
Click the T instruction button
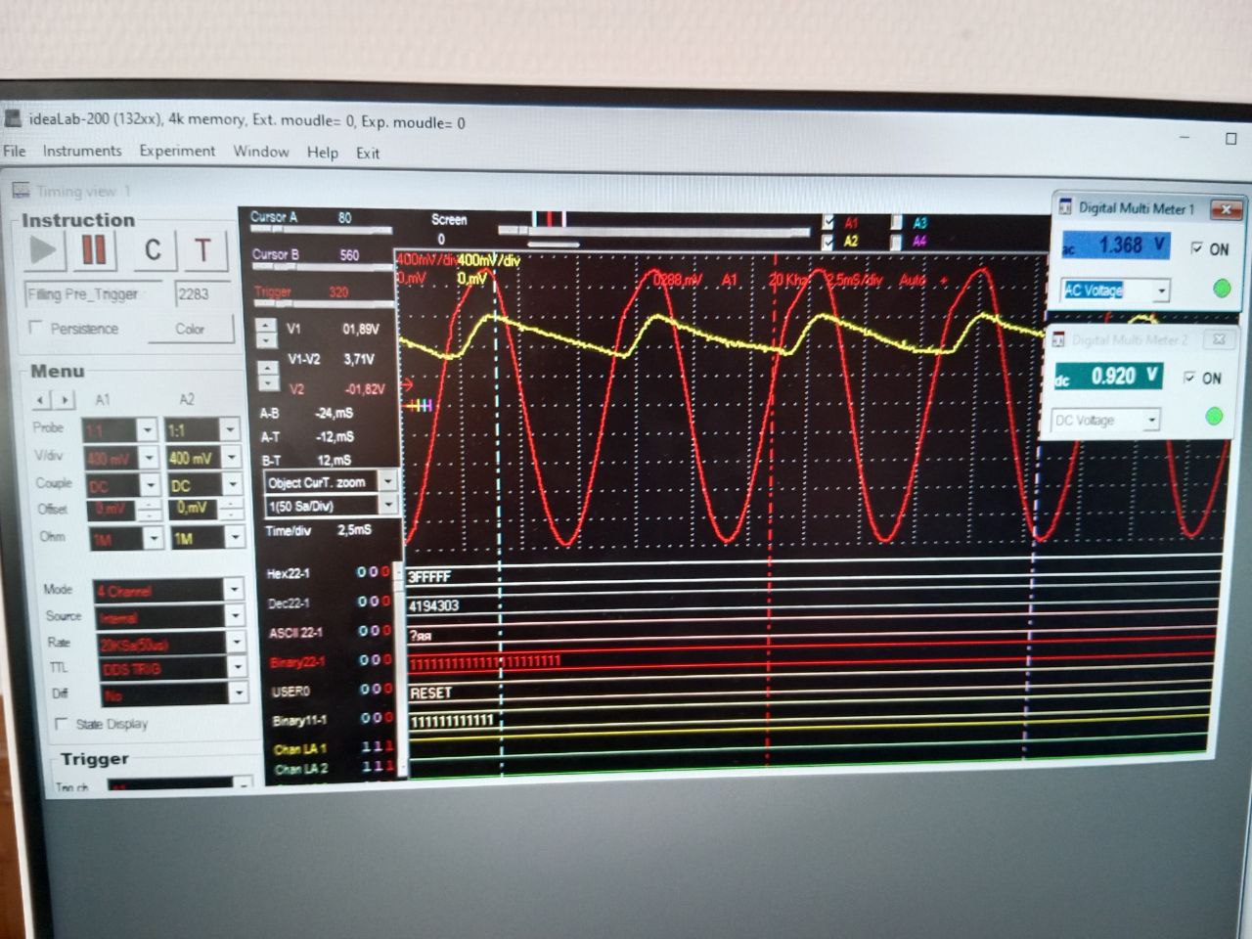coord(203,250)
